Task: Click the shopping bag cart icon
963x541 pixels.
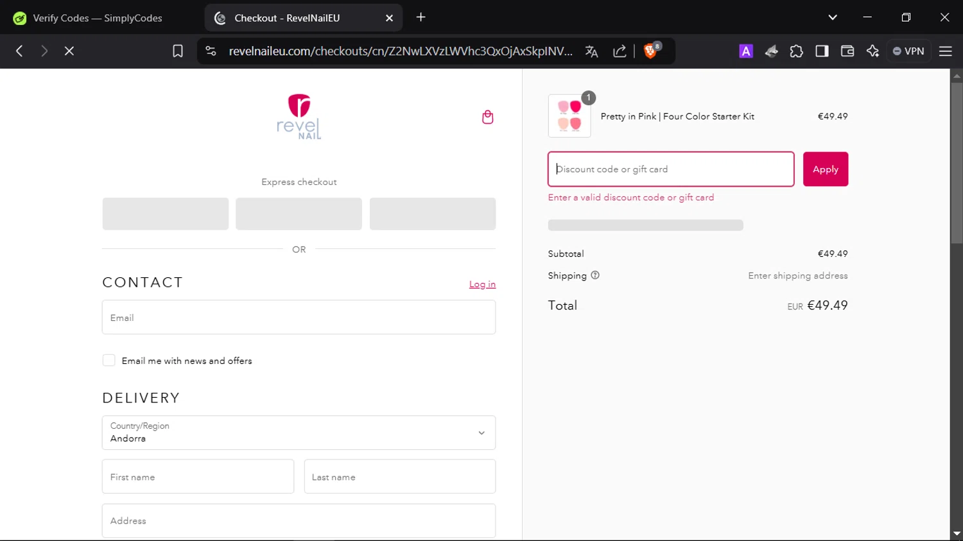Action: click(488, 117)
